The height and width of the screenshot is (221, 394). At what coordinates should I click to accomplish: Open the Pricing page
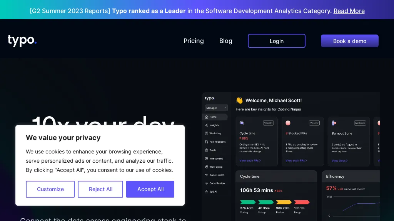(x=194, y=41)
